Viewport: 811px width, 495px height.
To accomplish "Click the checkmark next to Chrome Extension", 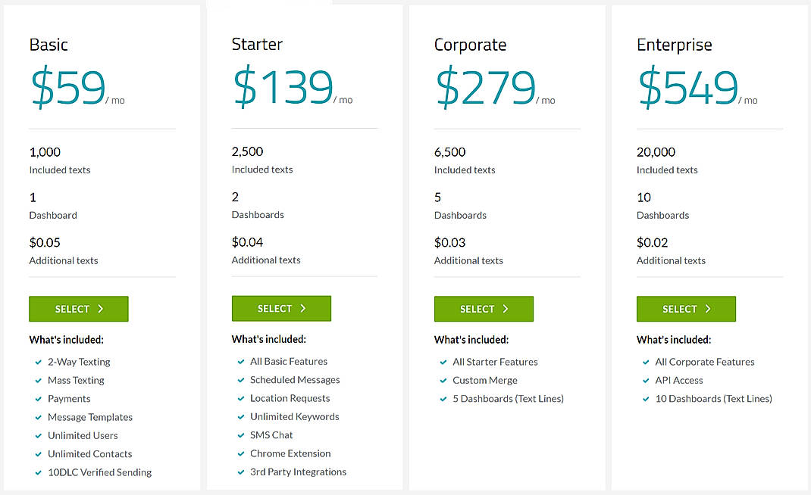I will [240, 453].
